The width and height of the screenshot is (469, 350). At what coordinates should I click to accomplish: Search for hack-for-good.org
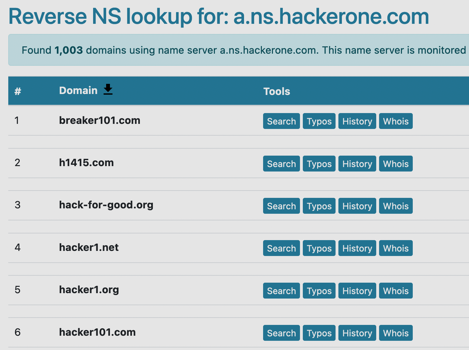tap(281, 206)
